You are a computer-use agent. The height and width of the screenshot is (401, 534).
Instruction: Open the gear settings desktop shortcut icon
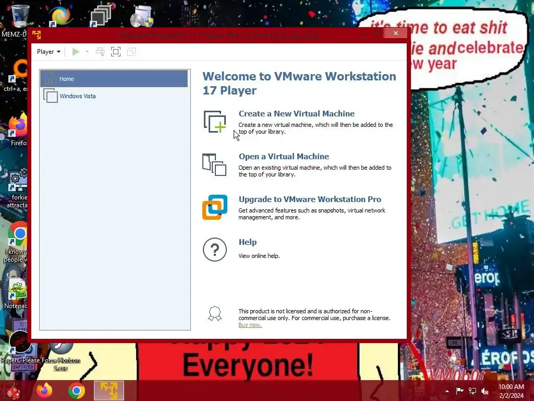click(x=18, y=180)
